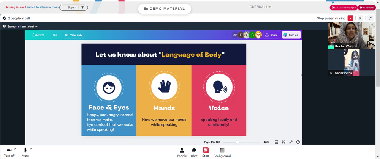380x159 pixels.
Task: Expand microphone options chevron beside Mute
Action: pyautogui.click(x=31, y=149)
